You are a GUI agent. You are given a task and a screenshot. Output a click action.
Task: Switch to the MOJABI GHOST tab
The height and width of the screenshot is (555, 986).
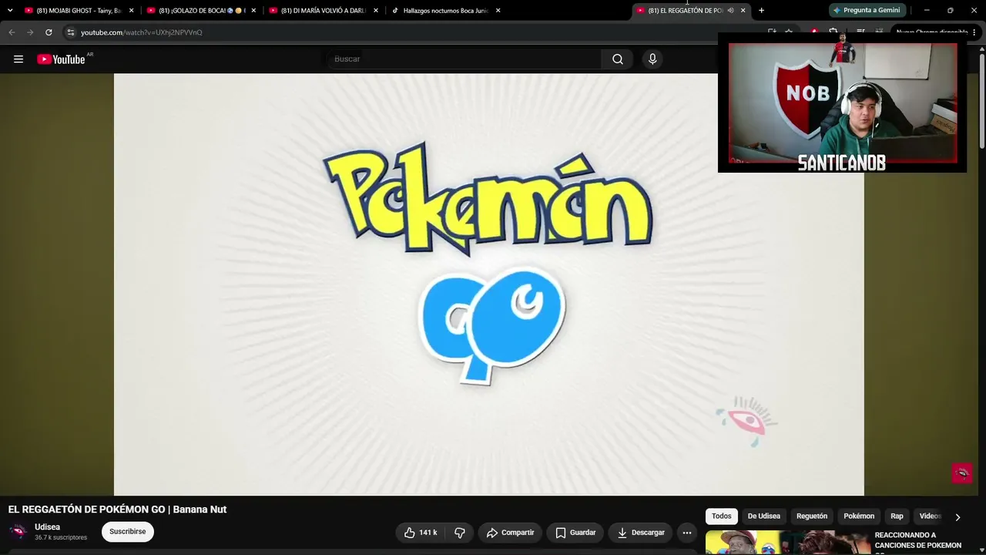79,11
